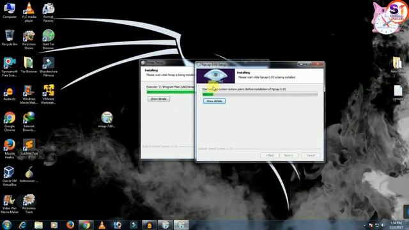This screenshot has height=230, width=409.
Task: Open VLC from the taskbar
Action: 102,225
